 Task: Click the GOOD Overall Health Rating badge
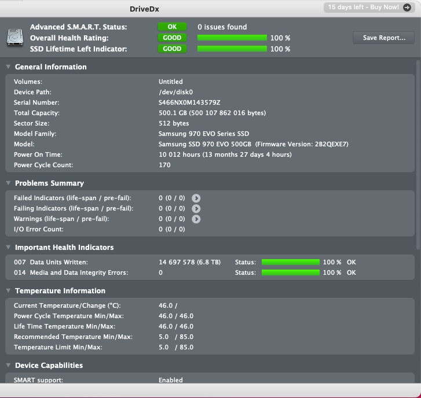click(x=172, y=38)
